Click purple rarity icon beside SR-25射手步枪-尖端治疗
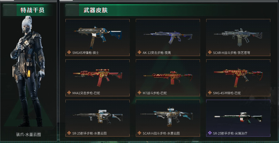This screenshot has width=279, height=143. coord(210,133)
